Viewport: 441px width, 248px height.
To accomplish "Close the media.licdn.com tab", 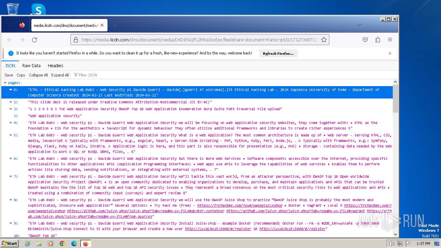I will pyautogui.click(x=102, y=25).
